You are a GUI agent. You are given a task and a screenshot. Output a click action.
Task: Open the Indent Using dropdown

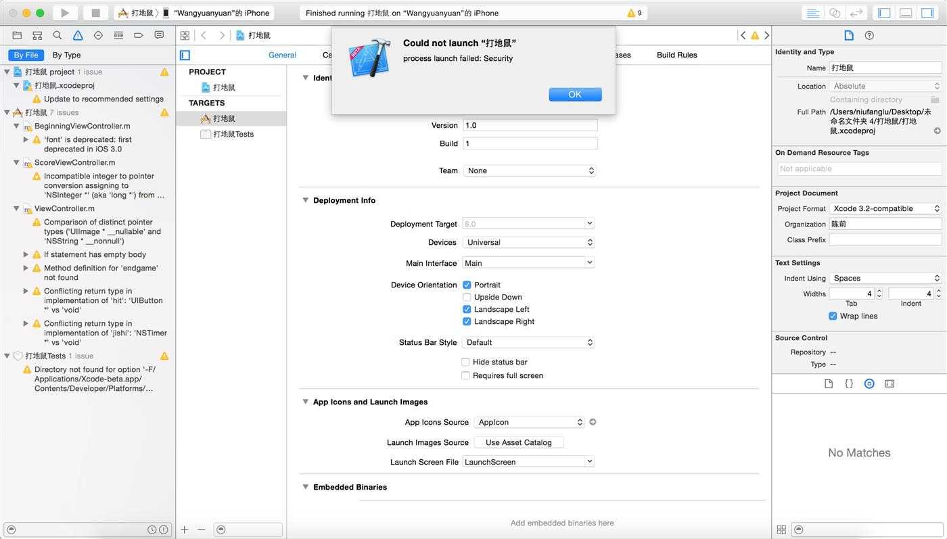[885, 278]
